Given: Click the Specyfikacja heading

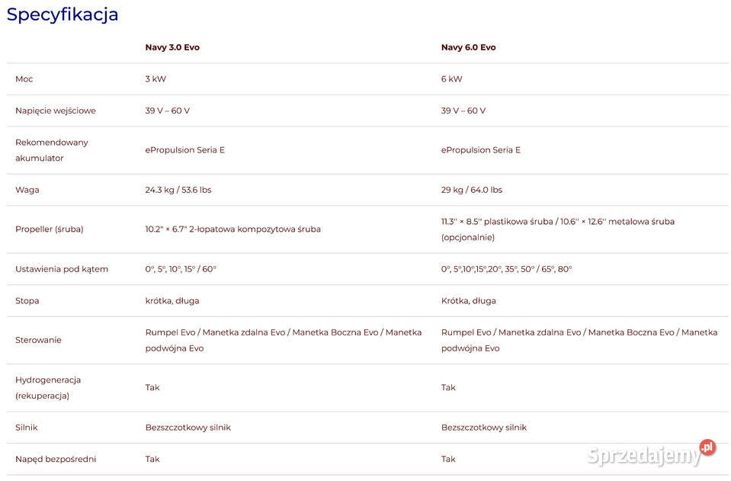Looking at the screenshot, I should (63, 14).
